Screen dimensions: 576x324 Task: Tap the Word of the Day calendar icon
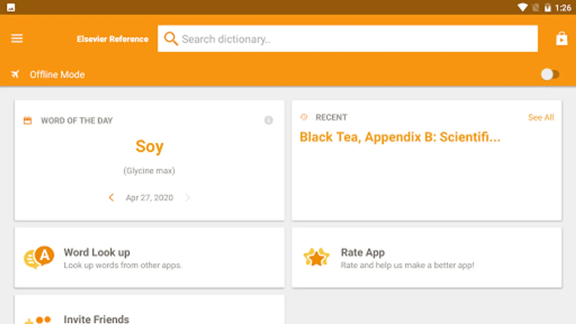(28, 120)
